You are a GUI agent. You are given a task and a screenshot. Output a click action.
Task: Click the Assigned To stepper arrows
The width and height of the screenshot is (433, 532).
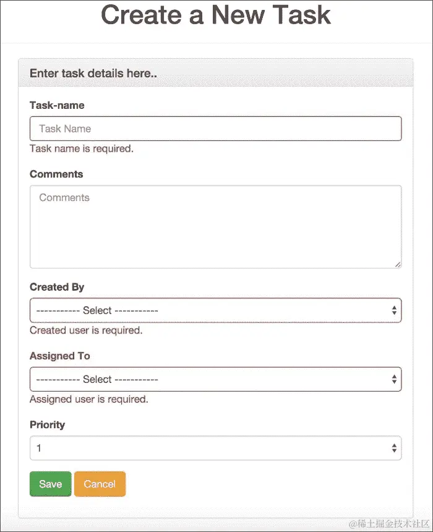(394, 379)
